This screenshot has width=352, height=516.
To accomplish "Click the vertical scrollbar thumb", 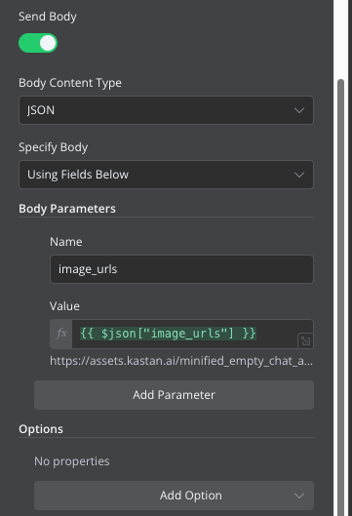I will [x=341, y=298].
